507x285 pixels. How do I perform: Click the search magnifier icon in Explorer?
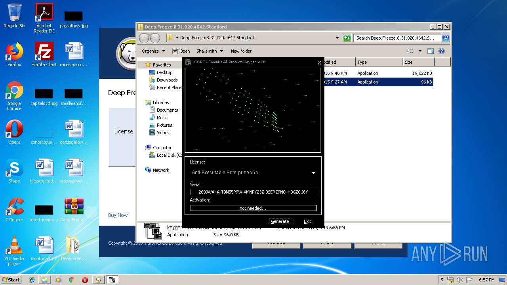coord(446,38)
